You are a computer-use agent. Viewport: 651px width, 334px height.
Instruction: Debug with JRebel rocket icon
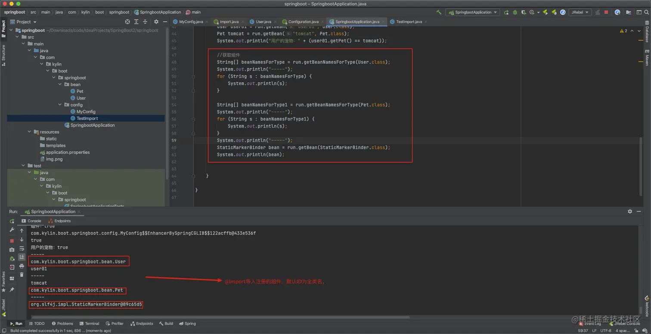coord(554,12)
